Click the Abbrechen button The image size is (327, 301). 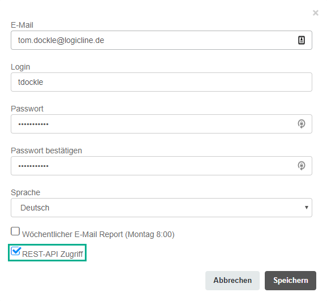point(233,281)
